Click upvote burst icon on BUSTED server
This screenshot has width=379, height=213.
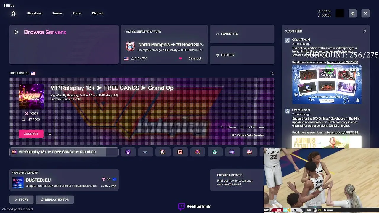[x=104, y=179]
